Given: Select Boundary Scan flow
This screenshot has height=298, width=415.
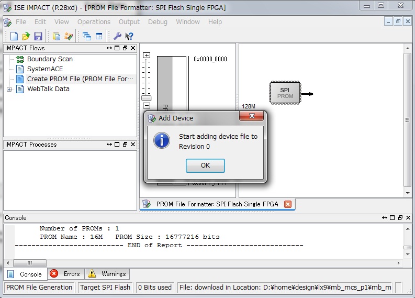Looking at the screenshot, I should point(50,59).
